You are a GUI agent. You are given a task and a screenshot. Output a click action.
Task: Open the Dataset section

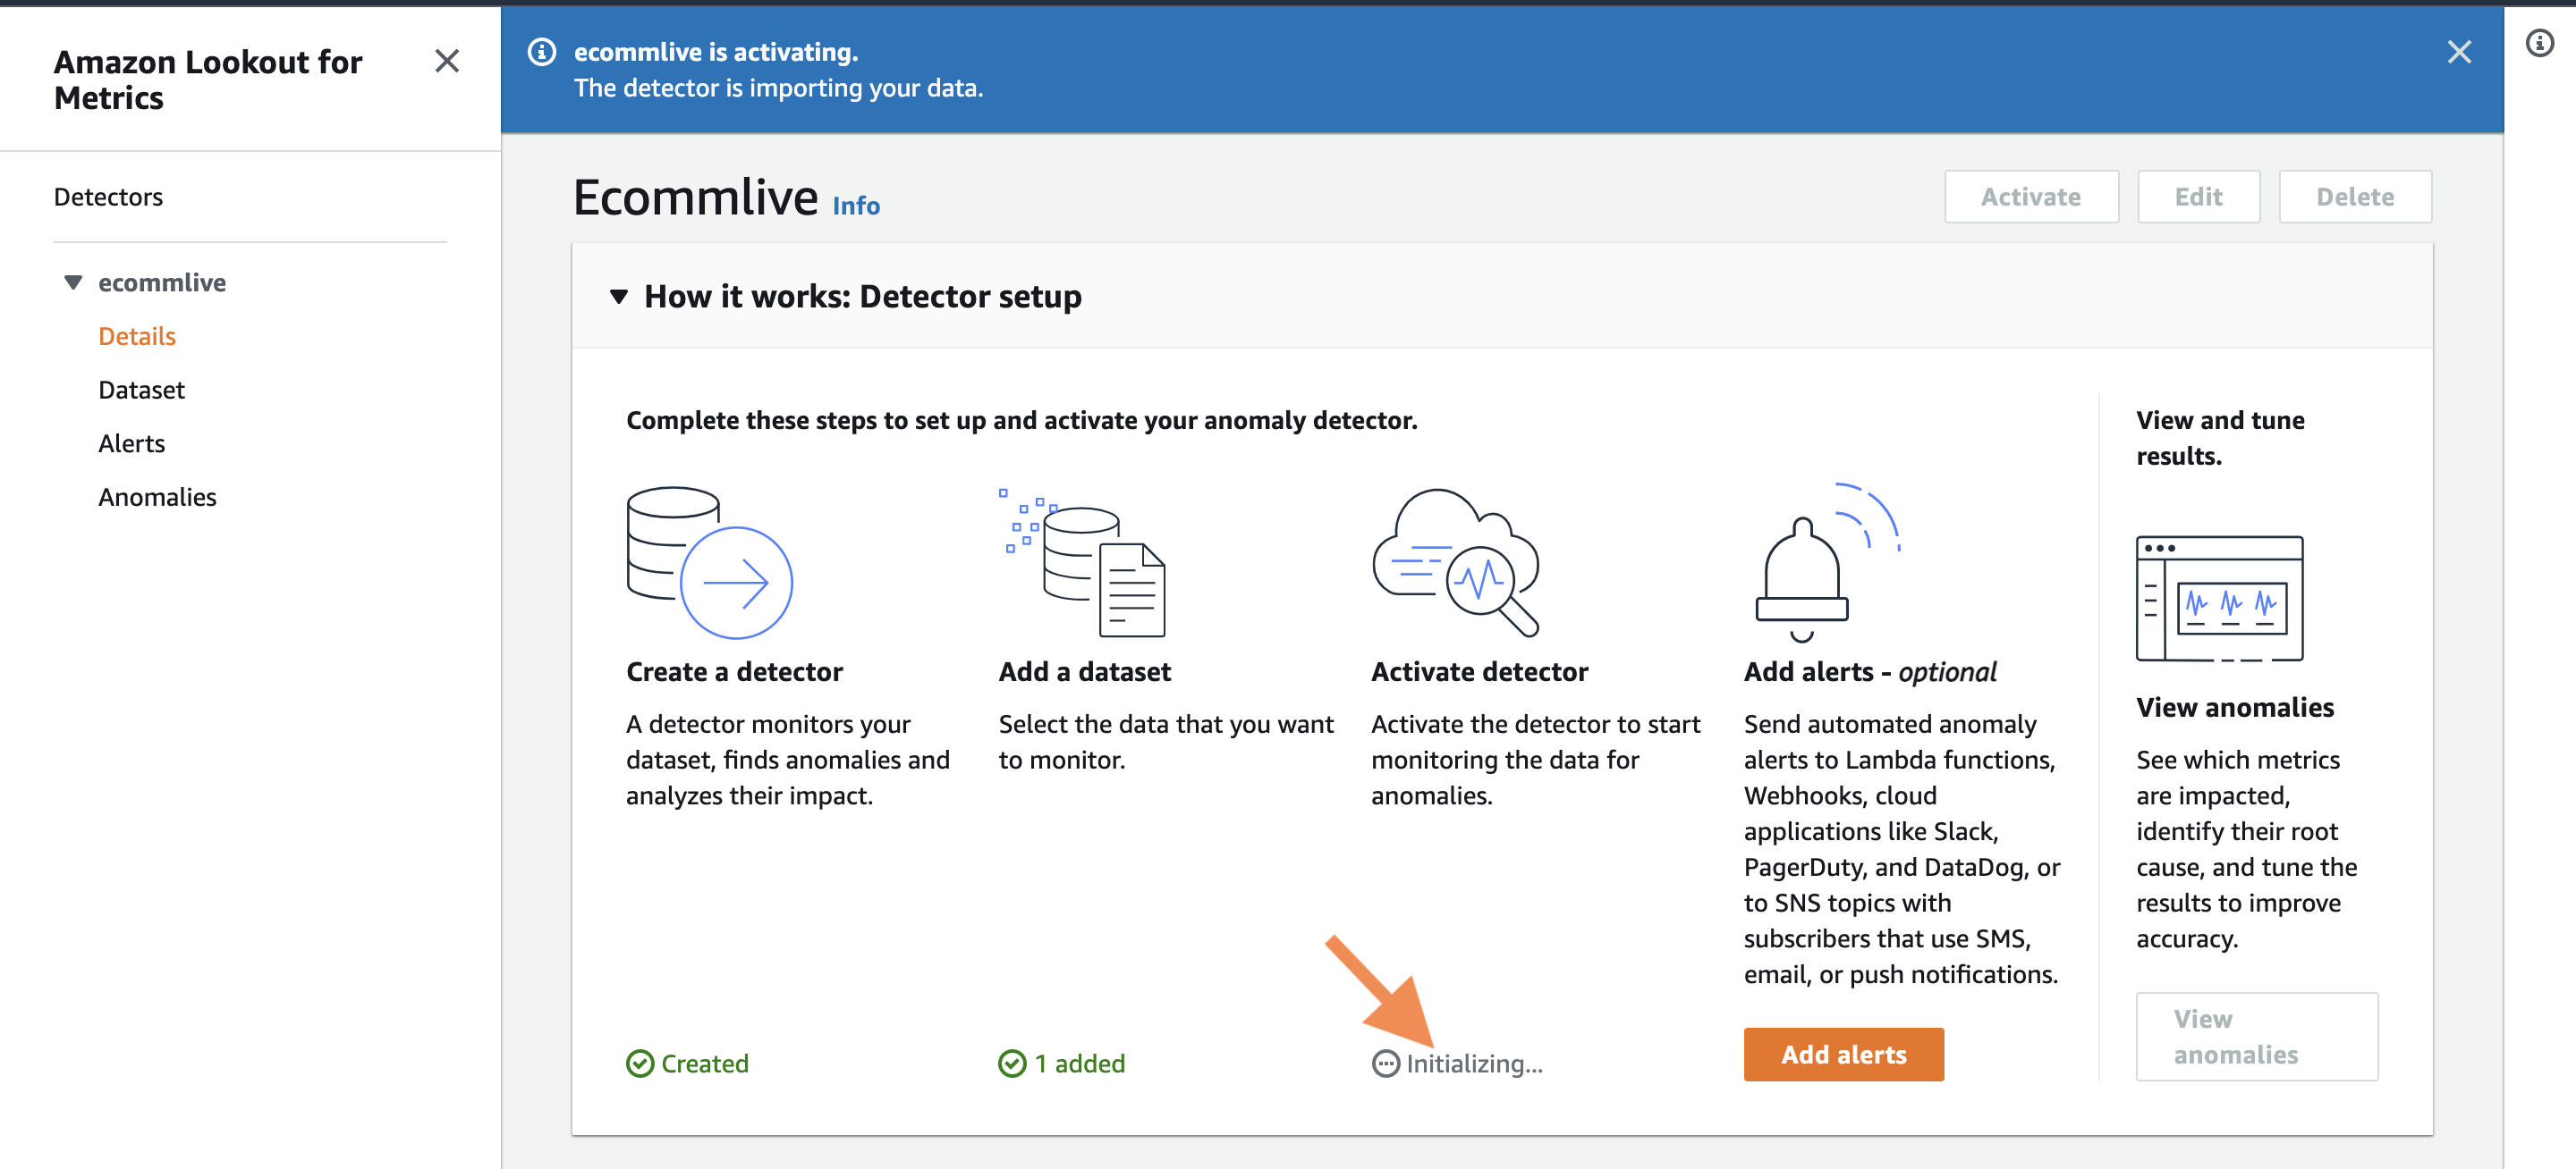tap(141, 390)
